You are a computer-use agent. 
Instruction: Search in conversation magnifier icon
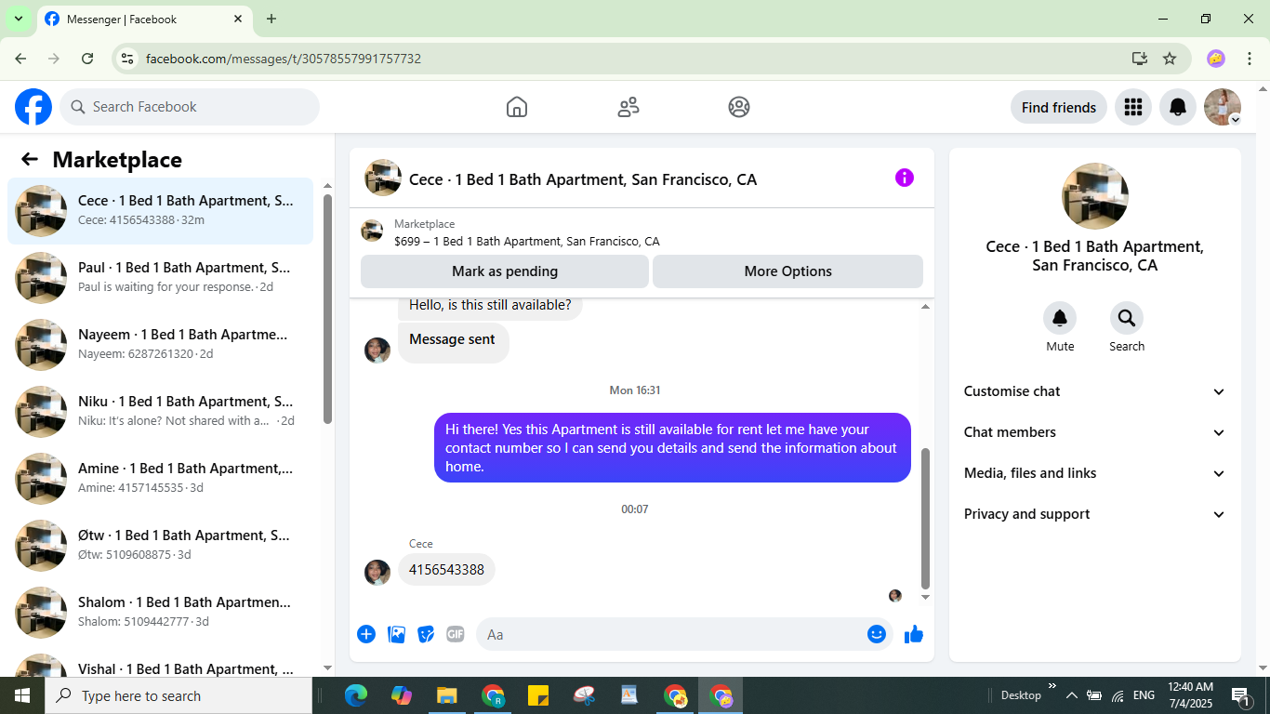1127,319
